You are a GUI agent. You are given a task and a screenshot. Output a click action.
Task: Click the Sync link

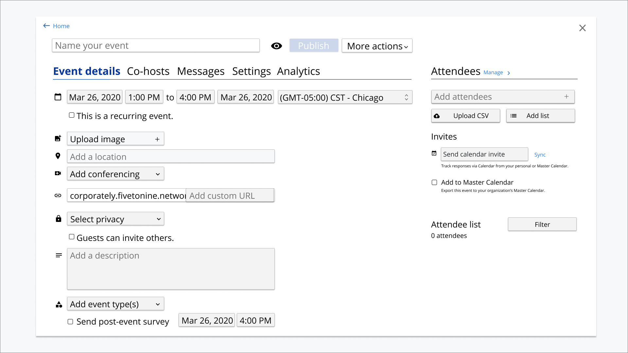tap(540, 155)
